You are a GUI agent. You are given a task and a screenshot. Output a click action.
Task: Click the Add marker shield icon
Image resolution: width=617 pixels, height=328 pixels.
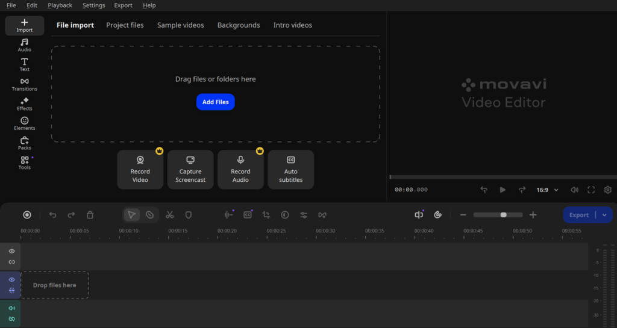click(189, 215)
